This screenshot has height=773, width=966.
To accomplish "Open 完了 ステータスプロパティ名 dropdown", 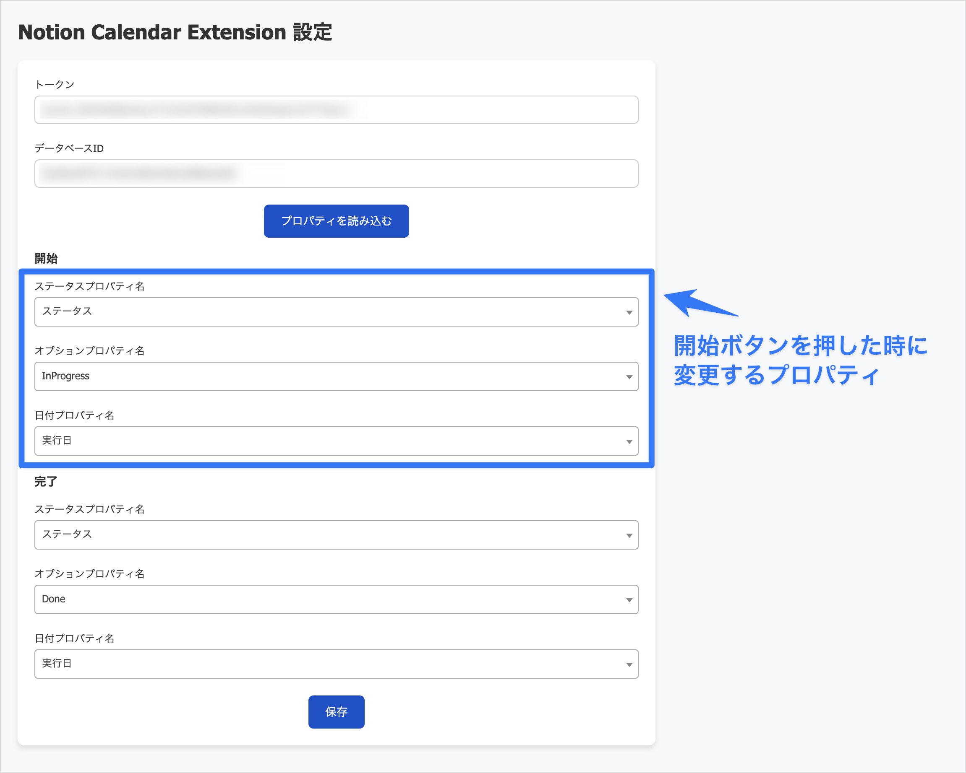I will point(336,535).
